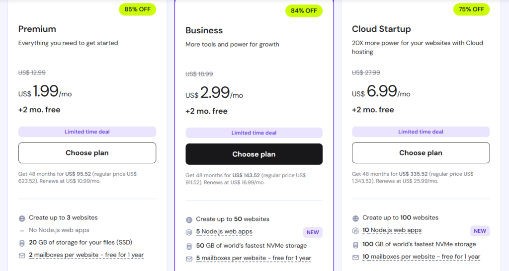Click the 84% OFF badge on Business
509x271 pixels.
[304, 11]
